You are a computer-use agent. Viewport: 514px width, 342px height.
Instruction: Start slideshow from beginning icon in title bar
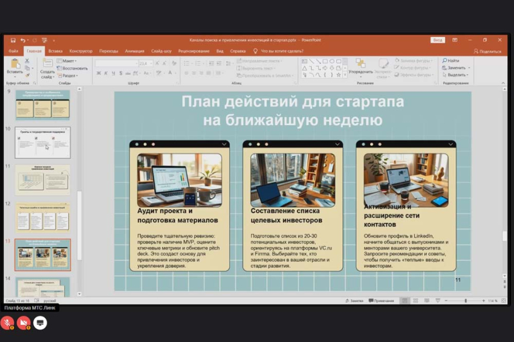(44, 40)
